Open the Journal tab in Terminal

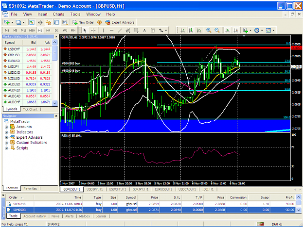coord(101,216)
